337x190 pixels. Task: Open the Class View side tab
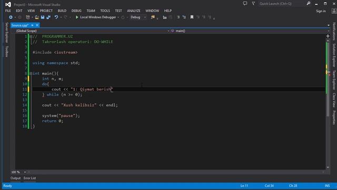click(x=334, y=100)
